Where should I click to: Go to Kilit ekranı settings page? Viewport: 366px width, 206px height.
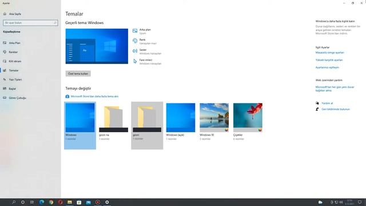click(x=15, y=61)
